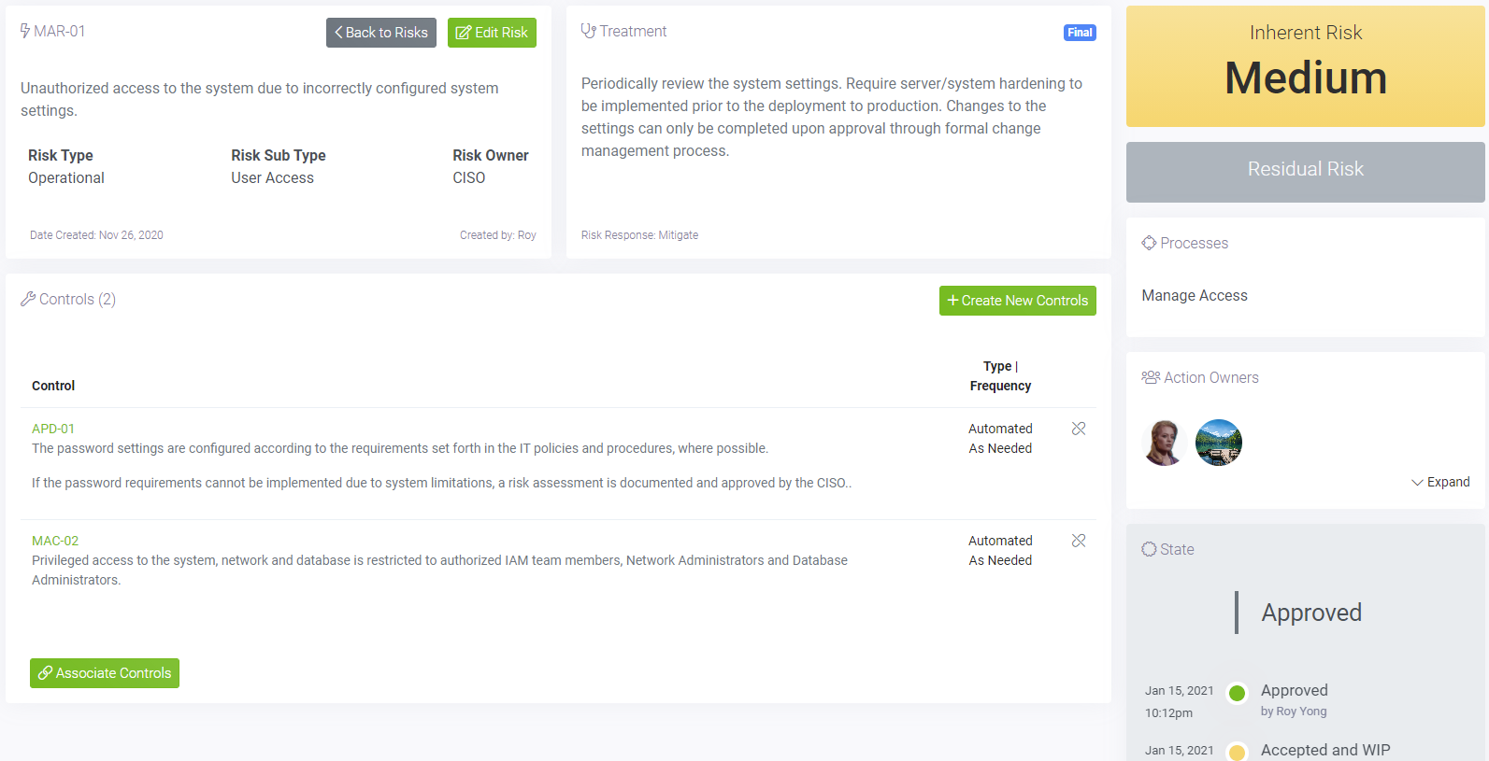This screenshot has height=761, width=1489.
Task: Click the MAR-01 lightning bolt icon
Action: [25, 31]
